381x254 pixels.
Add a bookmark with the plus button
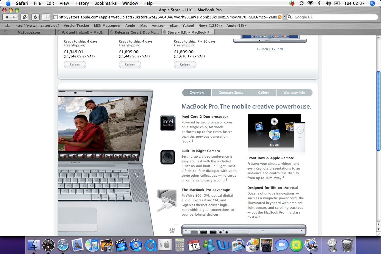(46, 17)
